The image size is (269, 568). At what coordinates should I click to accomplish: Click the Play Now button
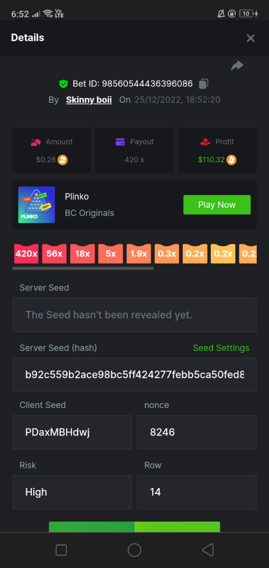pyautogui.click(x=217, y=205)
